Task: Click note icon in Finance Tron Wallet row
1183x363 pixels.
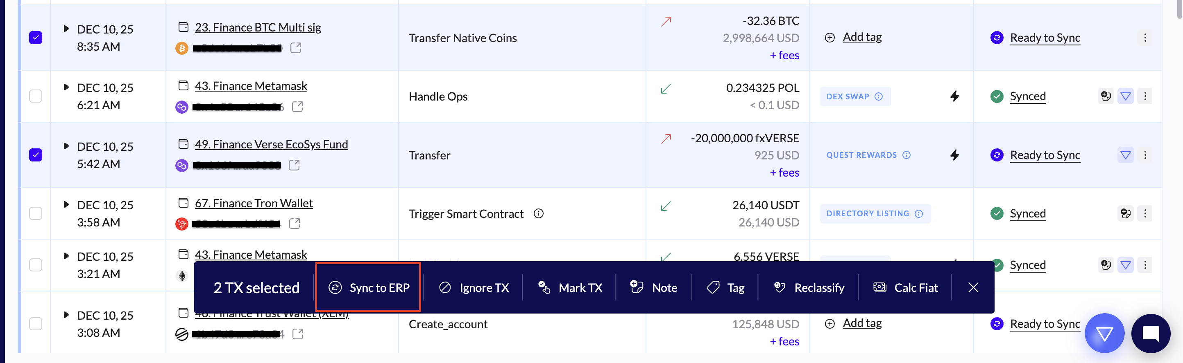Action: 1125,213
